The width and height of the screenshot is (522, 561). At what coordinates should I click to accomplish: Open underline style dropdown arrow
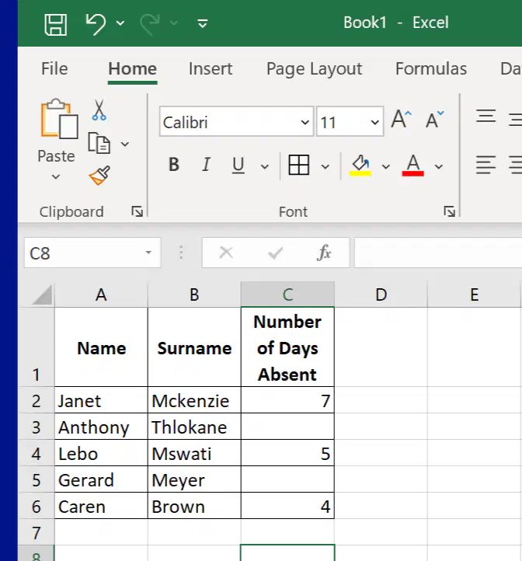click(265, 166)
